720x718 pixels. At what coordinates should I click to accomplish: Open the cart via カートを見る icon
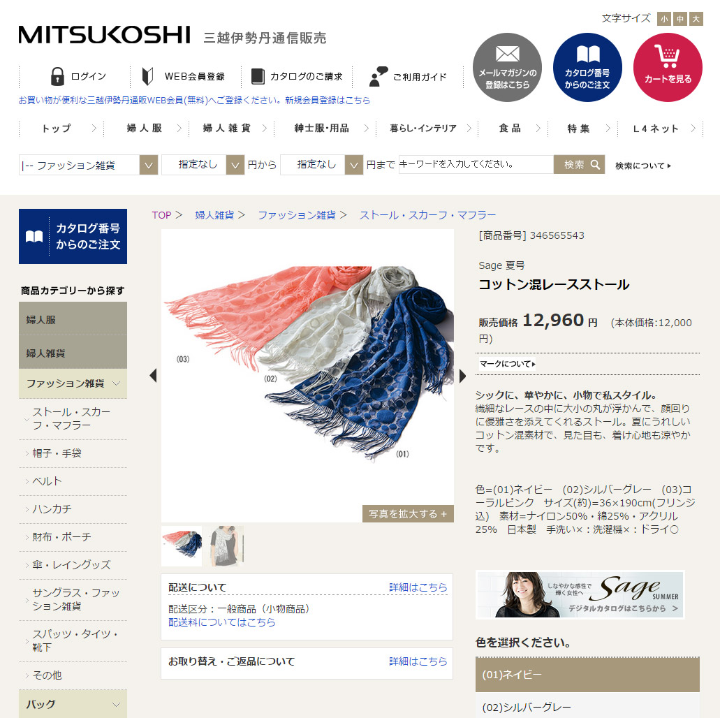(667, 67)
